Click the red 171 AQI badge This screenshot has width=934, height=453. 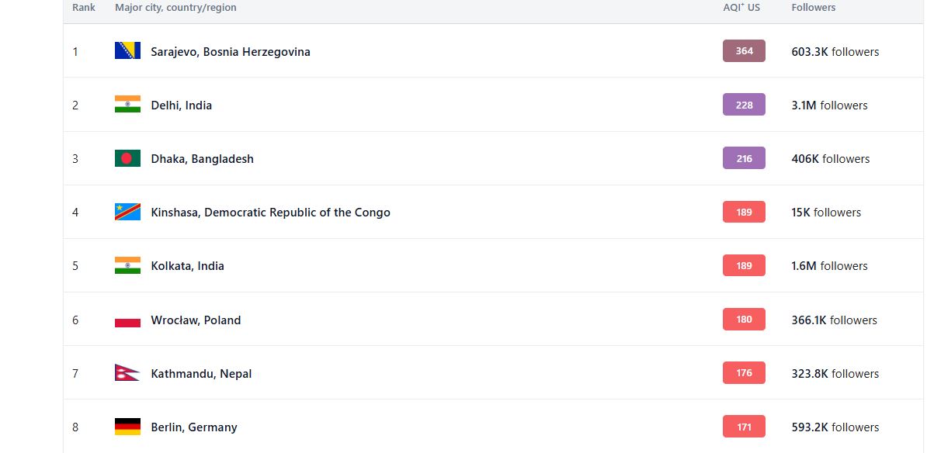(x=744, y=427)
